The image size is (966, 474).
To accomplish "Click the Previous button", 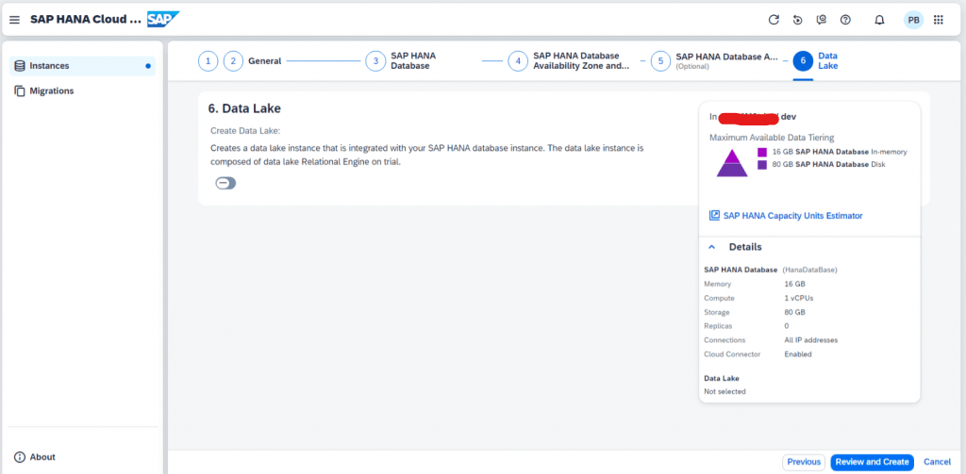I will click(x=804, y=462).
